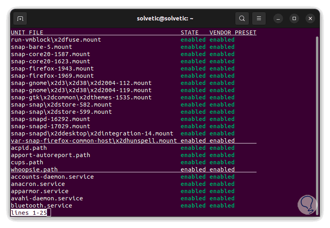
Task: Close the terminal window
Action: click(310, 18)
